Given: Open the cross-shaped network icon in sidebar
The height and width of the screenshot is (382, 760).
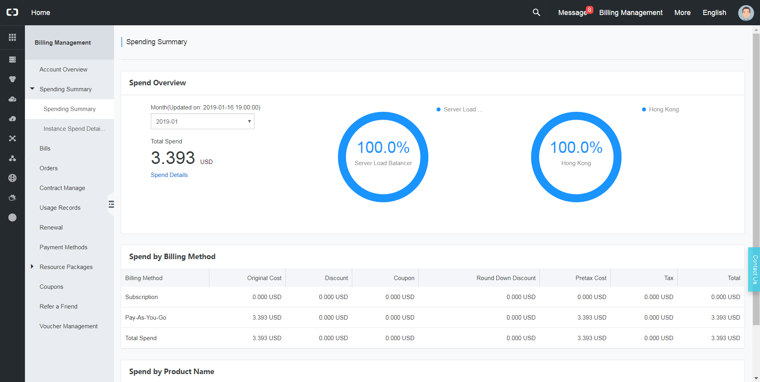Looking at the screenshot, I should point(12,139).
